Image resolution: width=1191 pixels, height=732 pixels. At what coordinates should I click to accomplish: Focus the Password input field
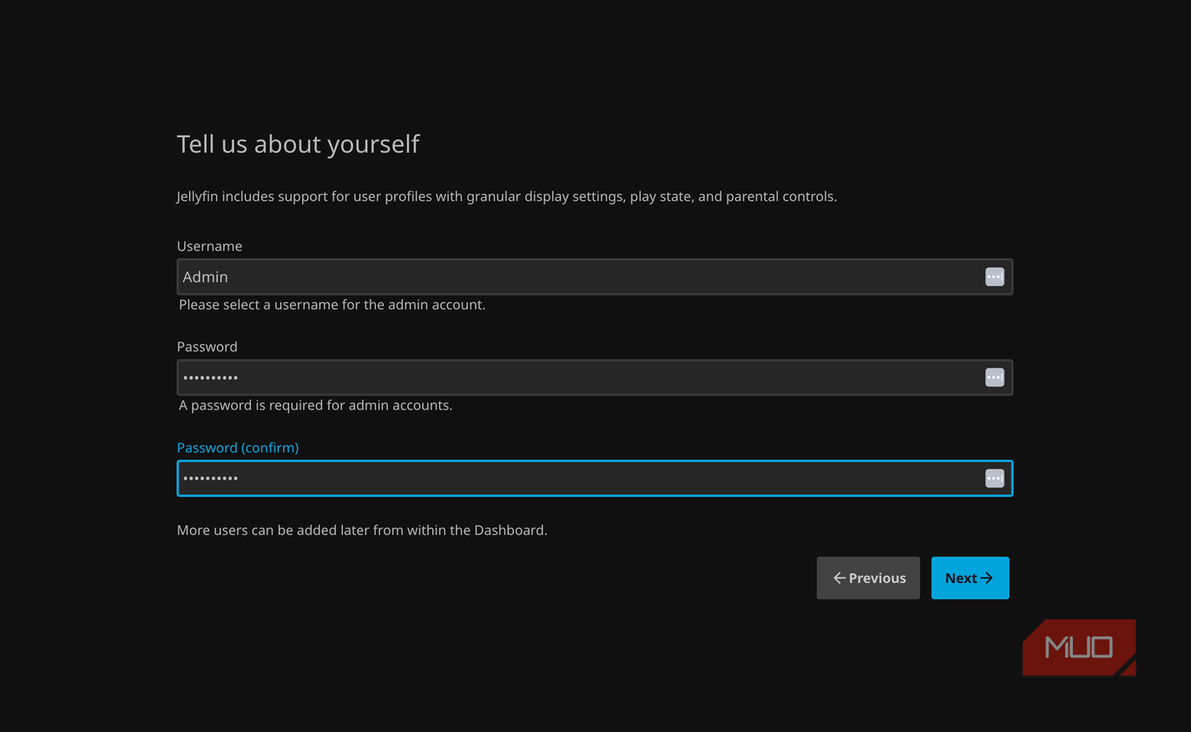point(595,377)
